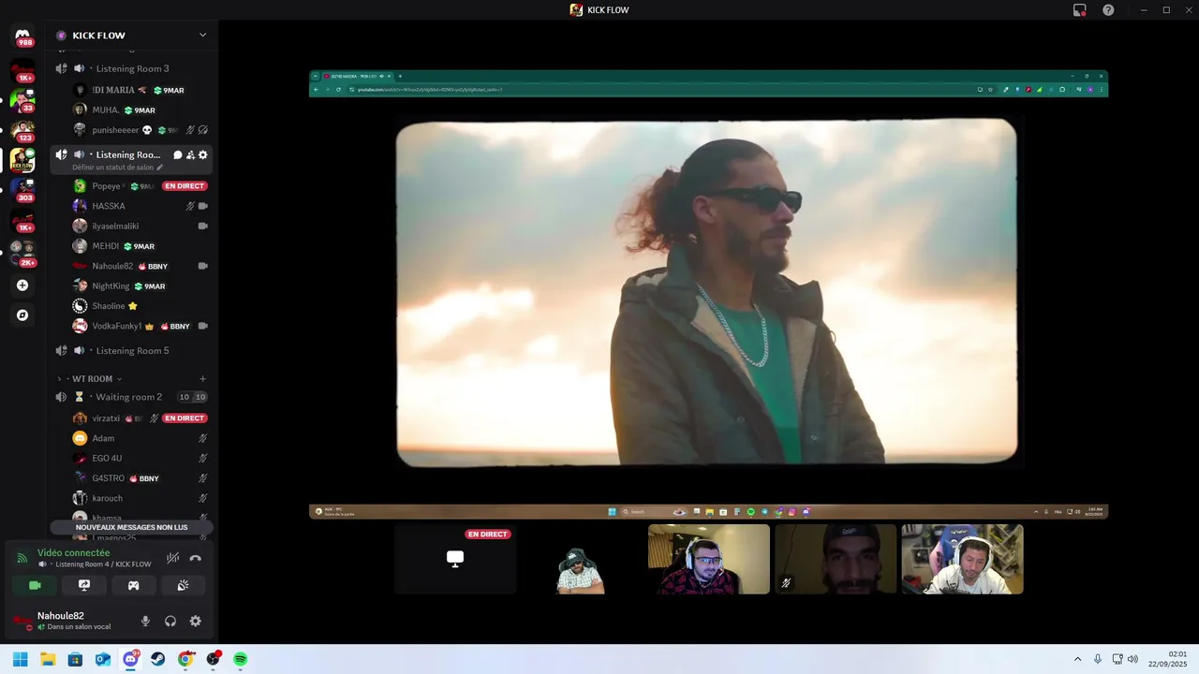
Task: Open Discord direct messages home icon
Action: tap(22, 36)
